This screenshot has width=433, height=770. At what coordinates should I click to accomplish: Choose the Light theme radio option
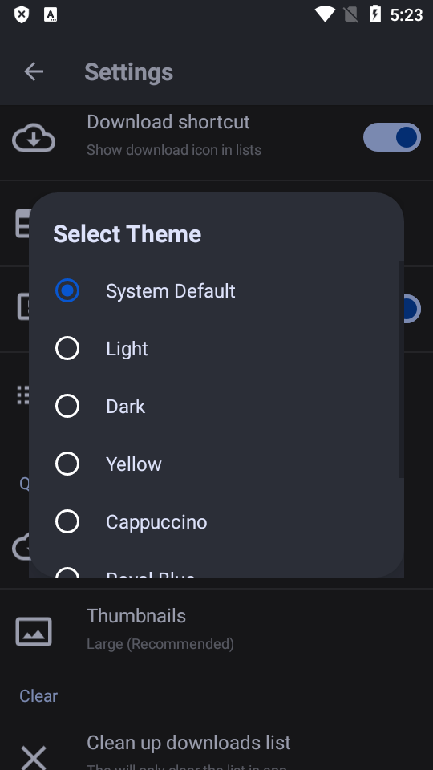67,348
